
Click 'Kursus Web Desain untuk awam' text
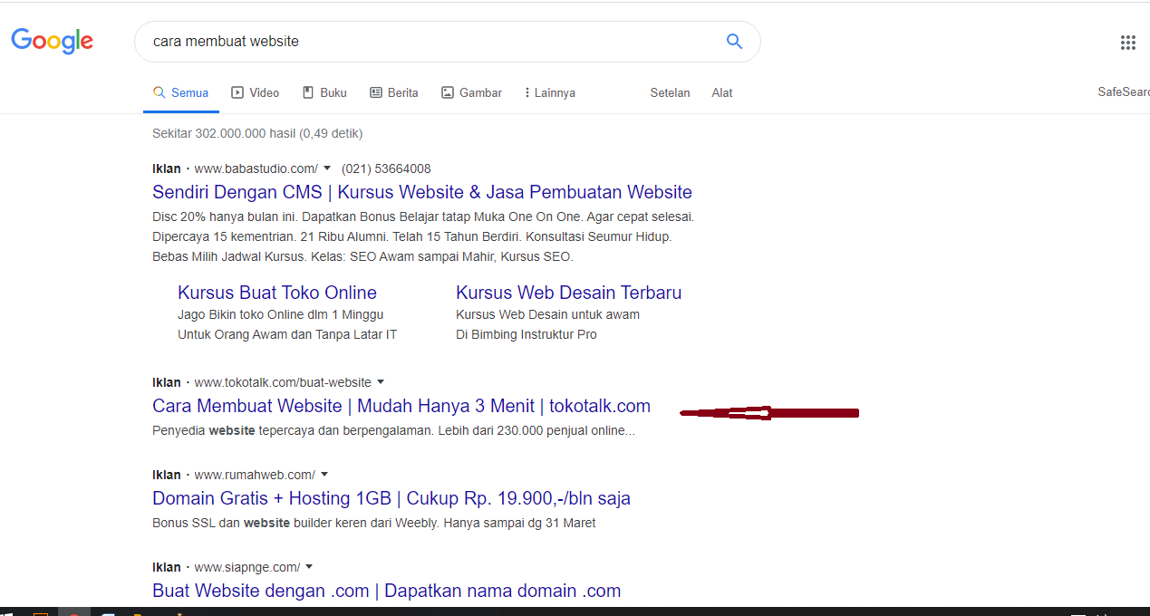(547, 314)
